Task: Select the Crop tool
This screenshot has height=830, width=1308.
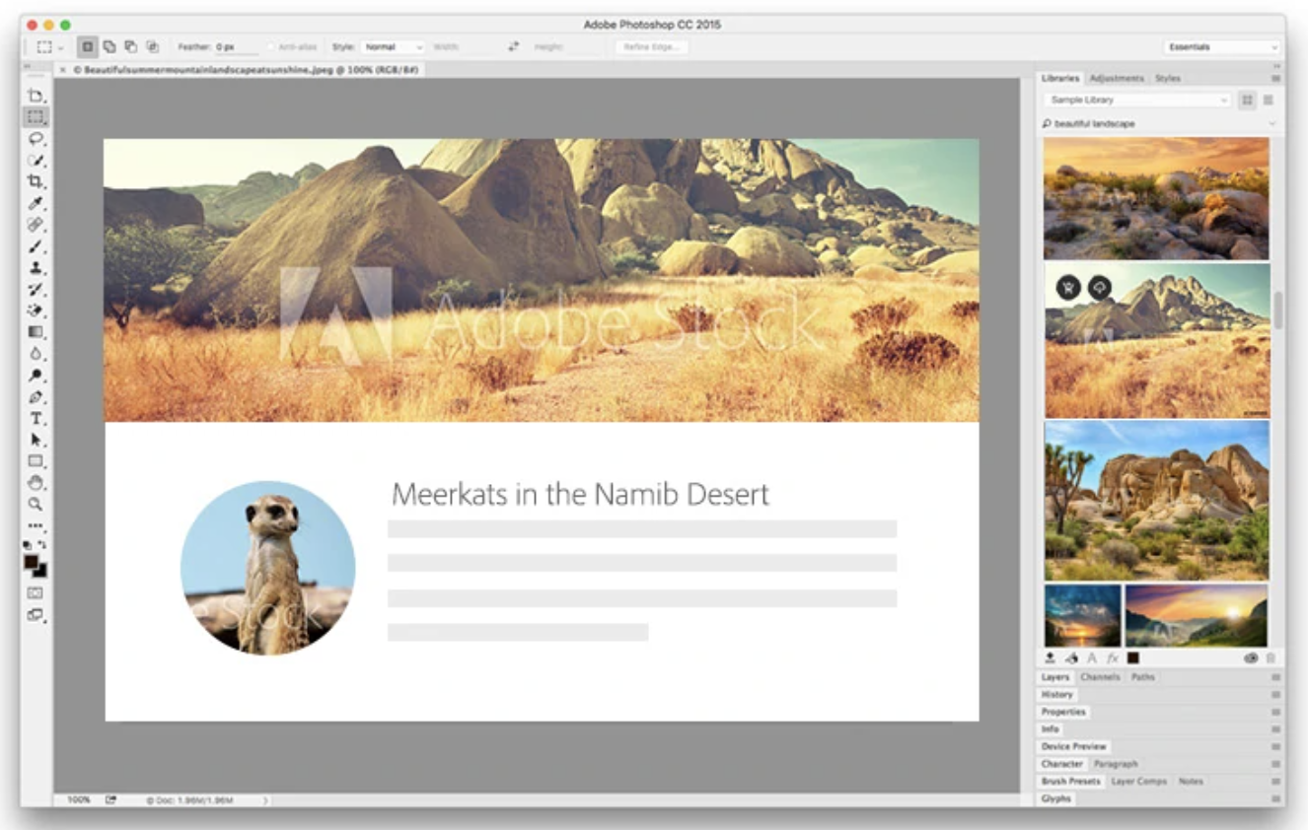Action: 36,181
